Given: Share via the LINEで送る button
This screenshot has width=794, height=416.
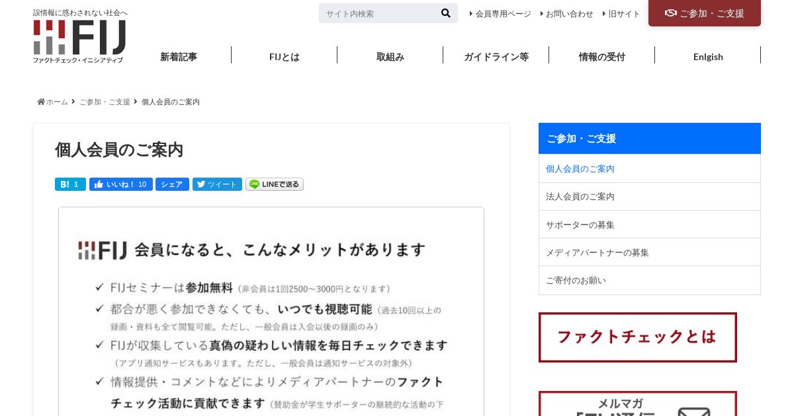Looking at the screenshot, I should pos(275,184).
